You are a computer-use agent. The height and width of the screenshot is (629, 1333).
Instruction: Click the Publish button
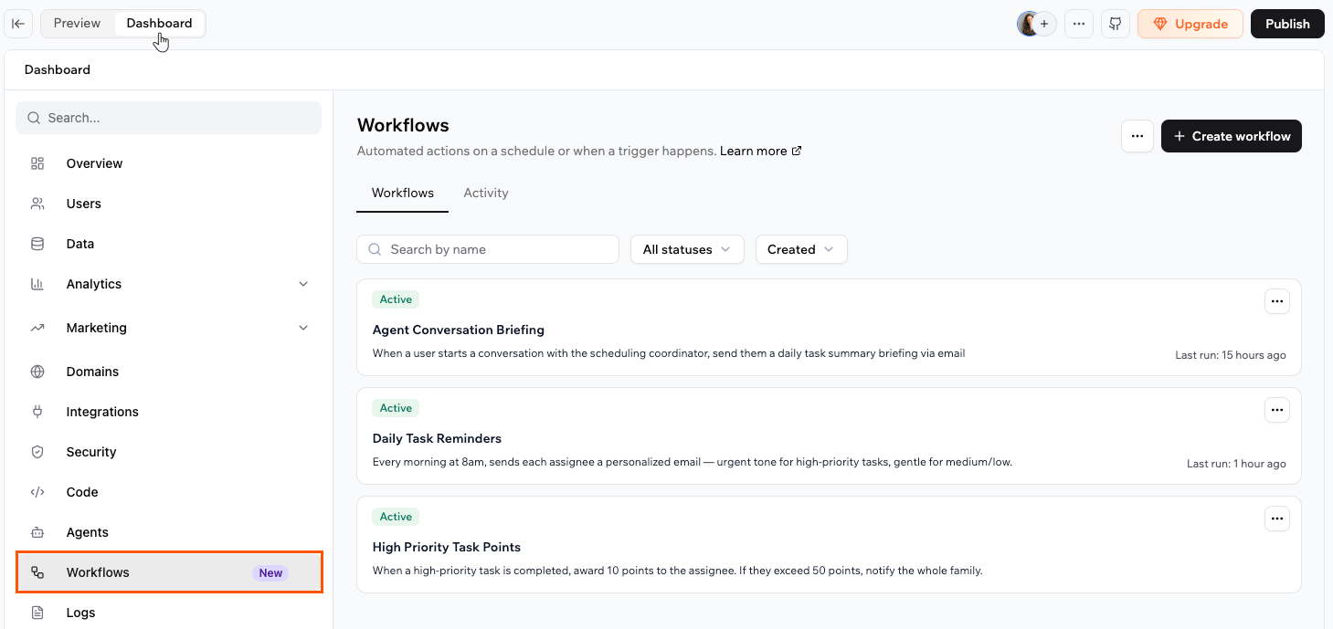pyautogui.click(x=1287, y=24)
